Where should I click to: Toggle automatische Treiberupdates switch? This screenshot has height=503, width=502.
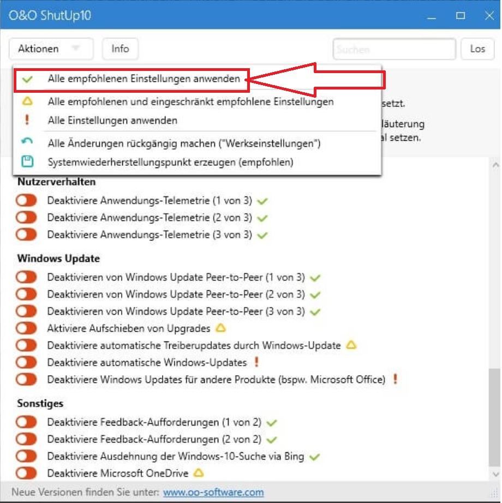(26, 345)
